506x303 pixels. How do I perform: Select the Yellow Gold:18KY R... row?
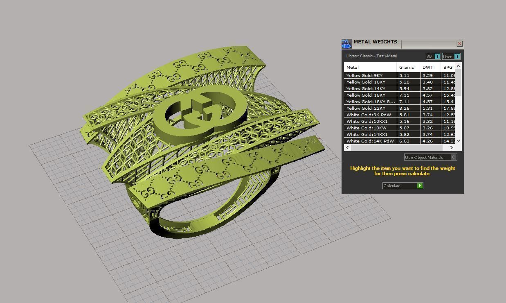[399, 102]
